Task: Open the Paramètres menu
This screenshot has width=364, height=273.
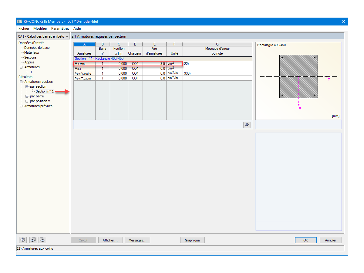Action: (x=60, y=29)
